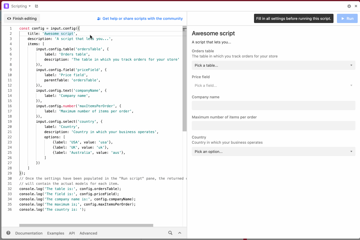Open the community help and sharing link

(140, 18)
